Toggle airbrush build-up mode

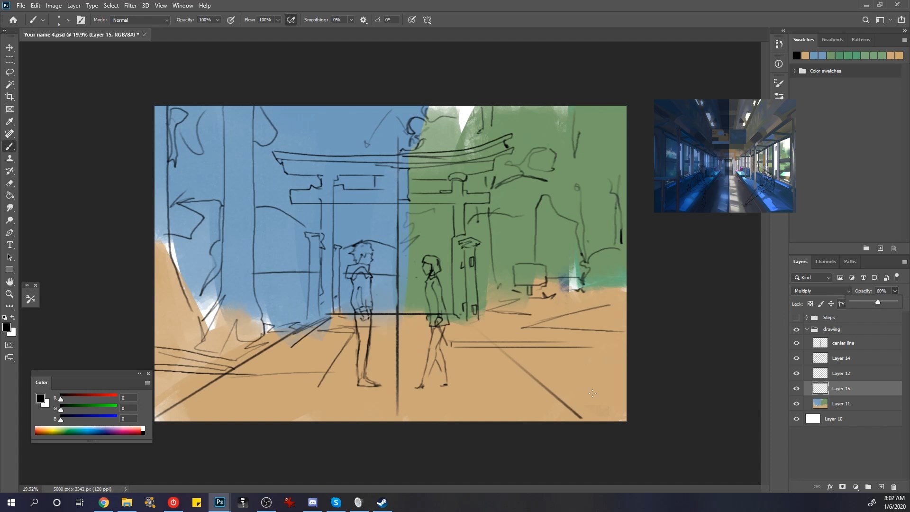click(291, 20)
